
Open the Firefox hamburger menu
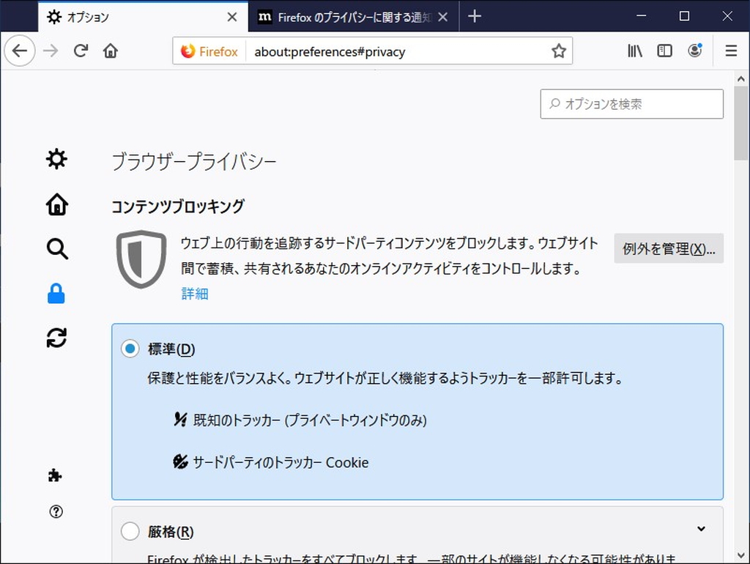[731, 51]
